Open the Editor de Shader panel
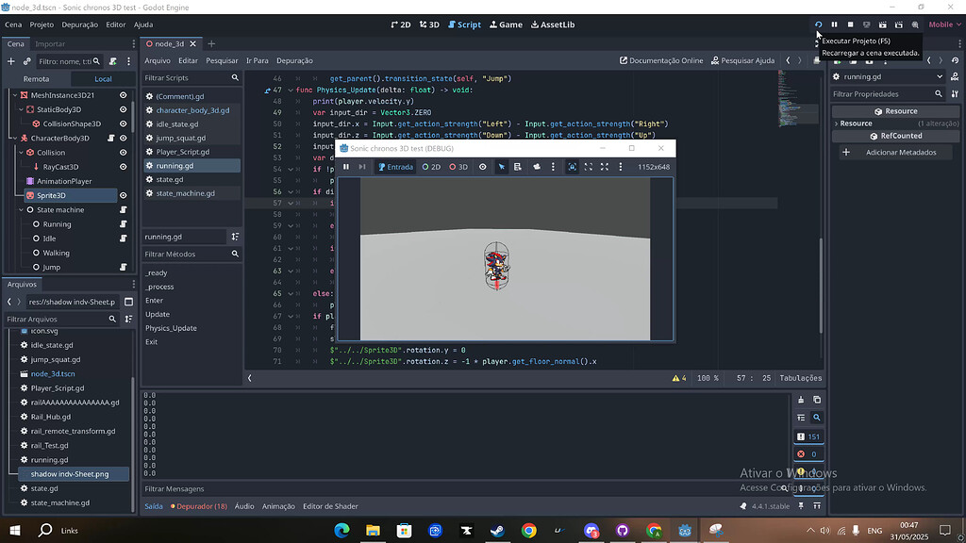 [x=330, y=506]
